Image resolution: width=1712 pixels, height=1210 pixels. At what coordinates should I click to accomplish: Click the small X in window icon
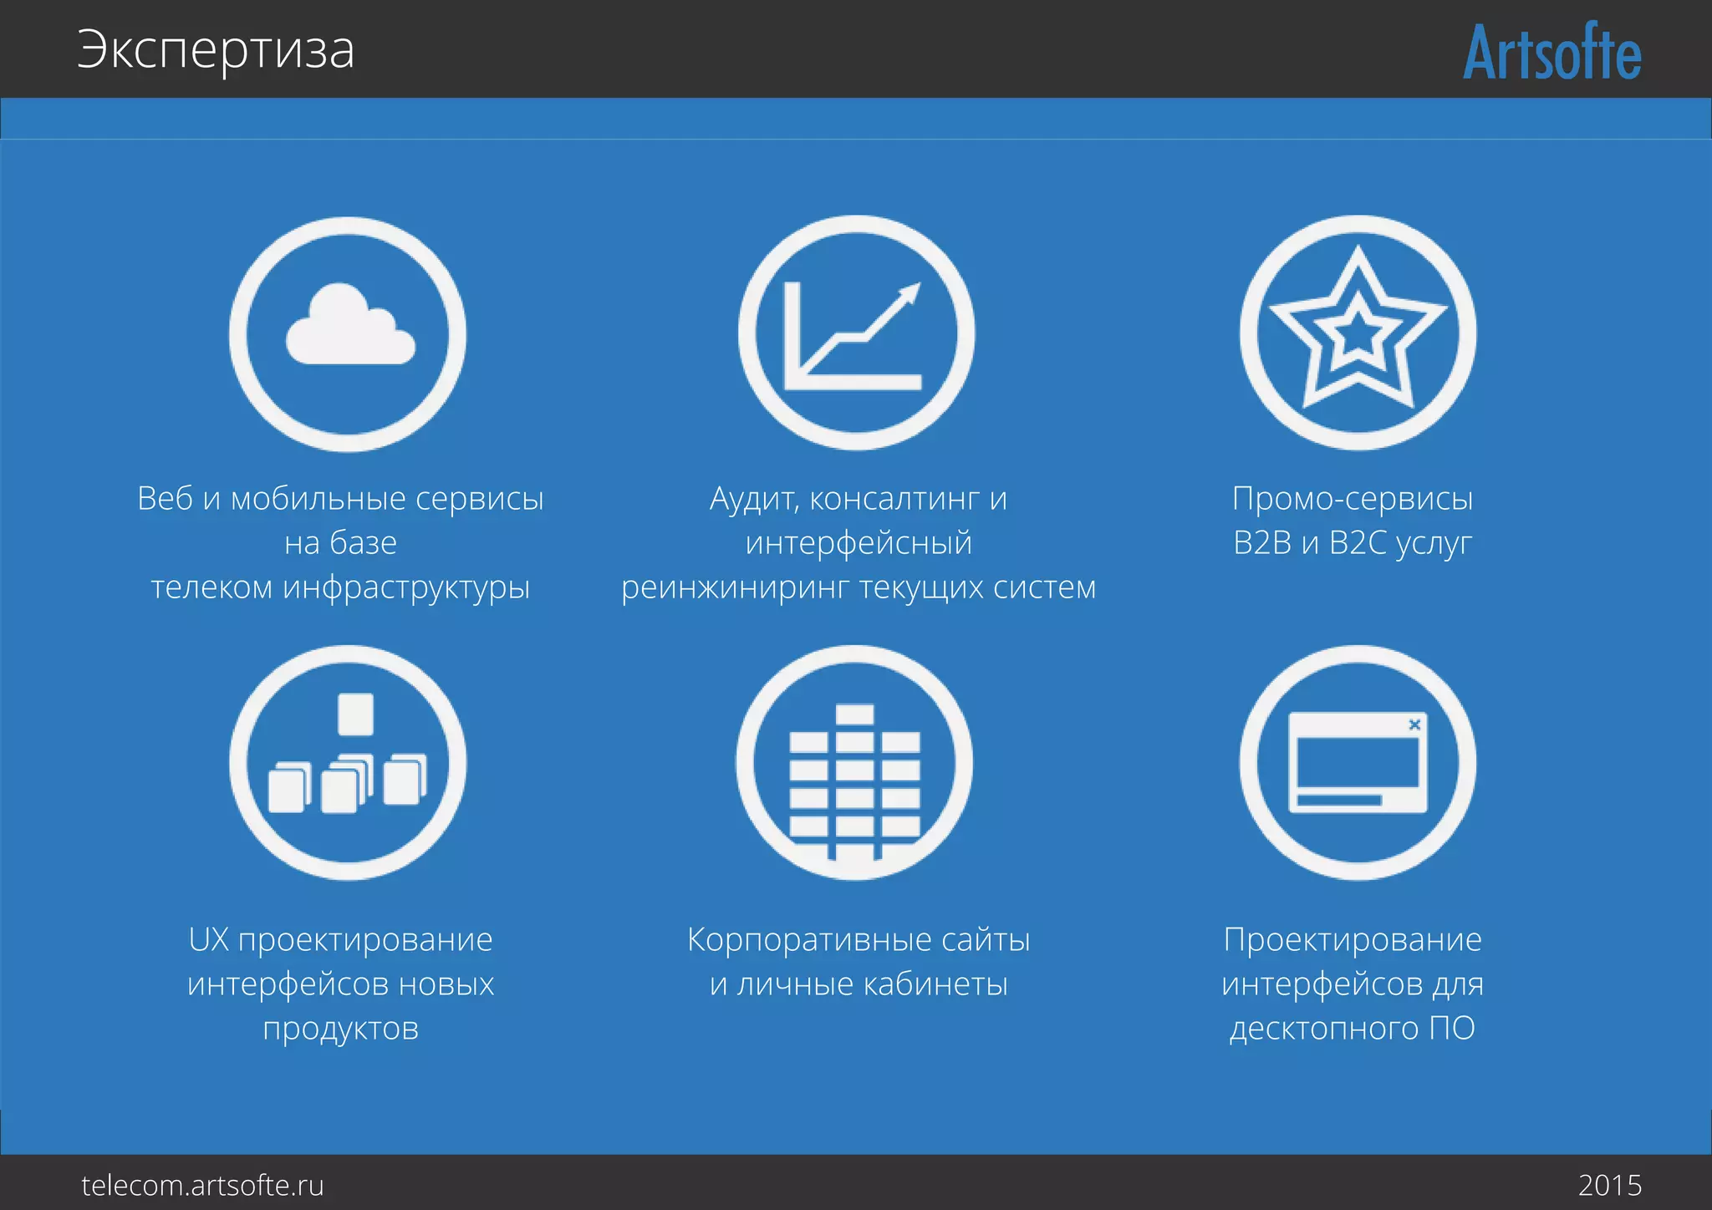pos(1414,724)
